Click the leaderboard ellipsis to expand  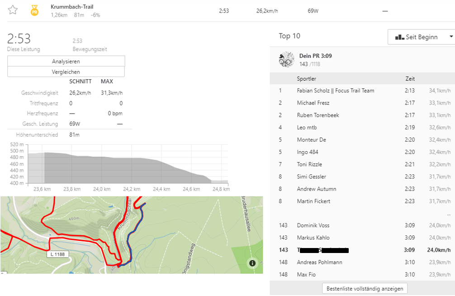(448, 214)
